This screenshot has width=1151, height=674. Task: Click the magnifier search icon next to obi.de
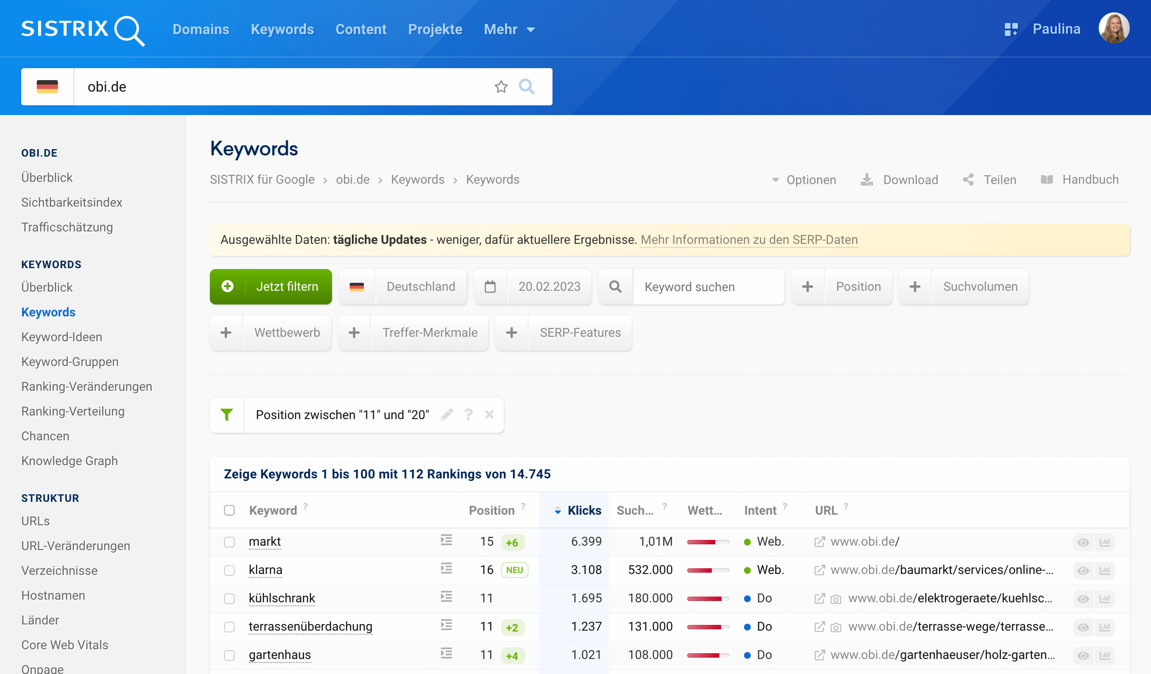tap(526, 87)
